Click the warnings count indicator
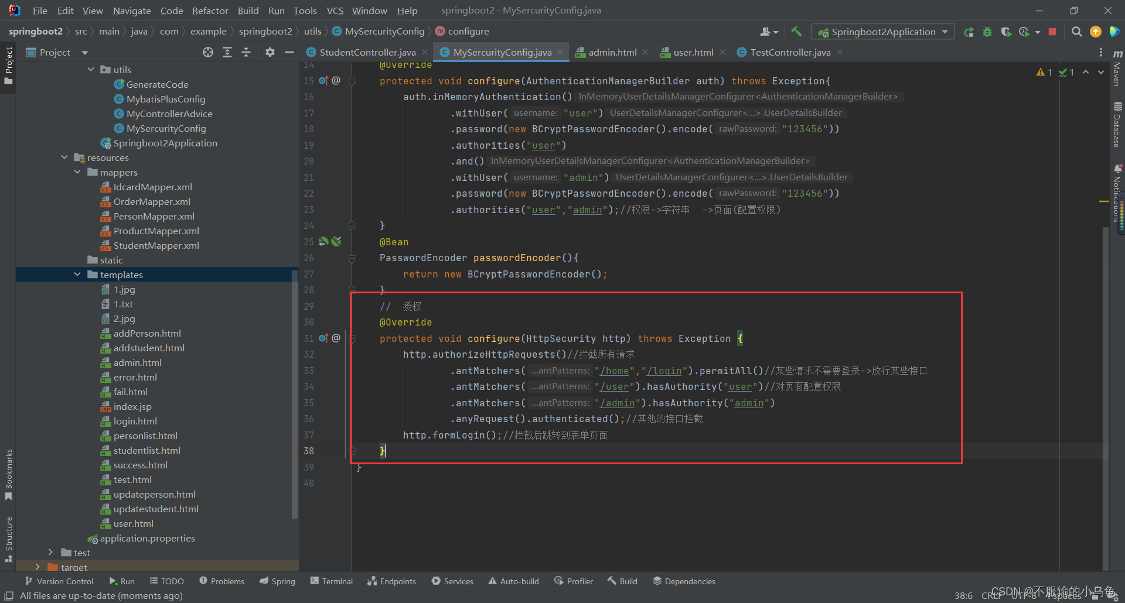 coord(1044,72)
